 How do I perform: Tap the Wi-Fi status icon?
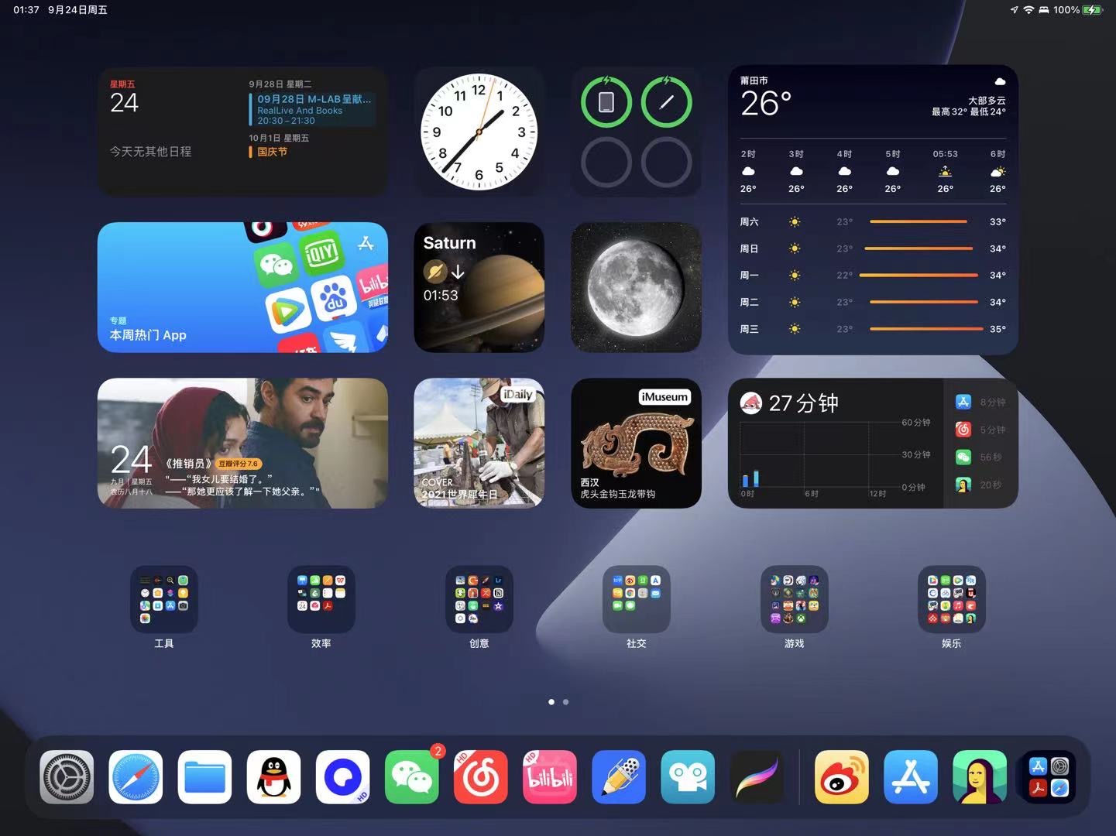(1028, 10)
